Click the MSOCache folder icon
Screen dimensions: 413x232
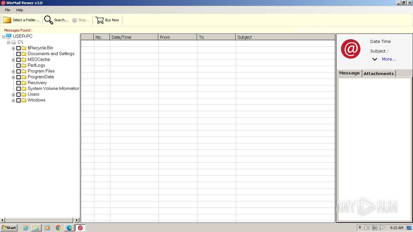tap(24, 60)
